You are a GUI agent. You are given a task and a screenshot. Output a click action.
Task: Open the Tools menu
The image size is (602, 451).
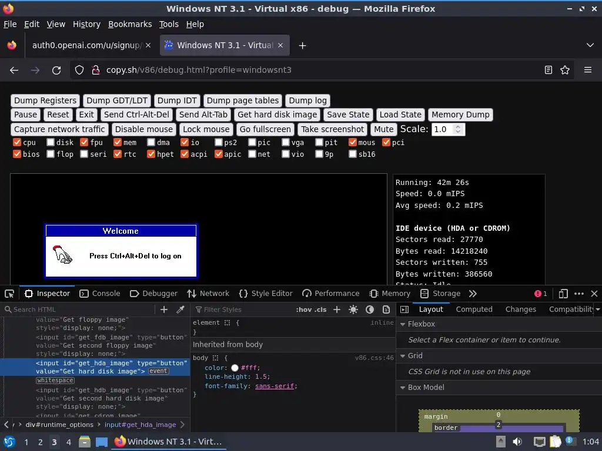(x=169, y=24)
